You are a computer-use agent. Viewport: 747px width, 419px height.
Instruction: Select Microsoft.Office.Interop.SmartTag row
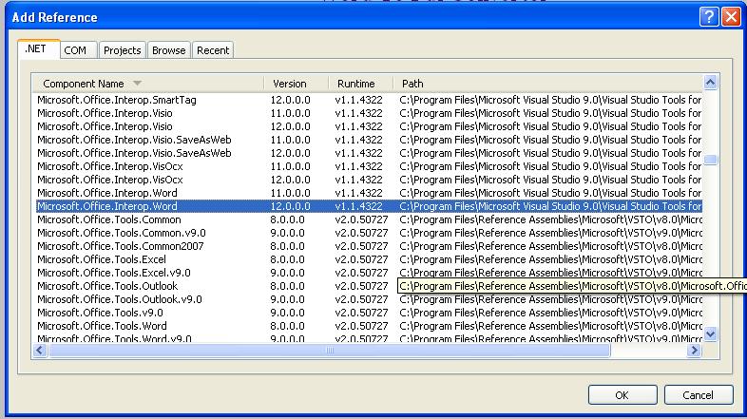(x=368, y=100)
